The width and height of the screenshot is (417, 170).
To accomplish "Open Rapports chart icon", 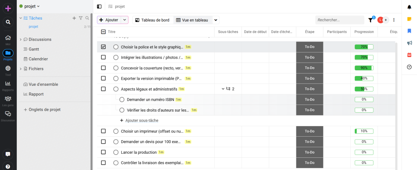I will tap(8, 83).
